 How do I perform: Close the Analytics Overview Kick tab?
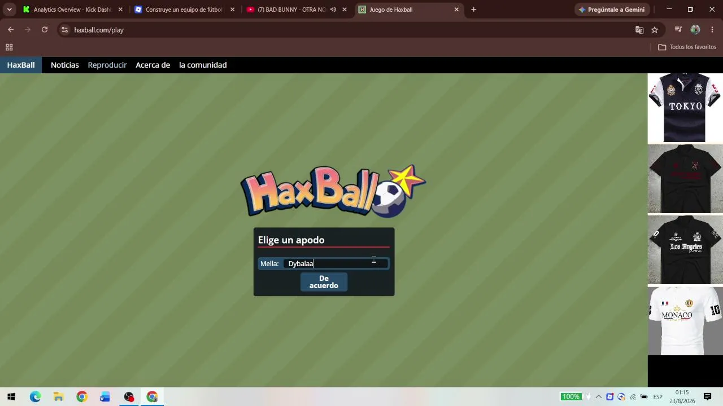(120, 10)
